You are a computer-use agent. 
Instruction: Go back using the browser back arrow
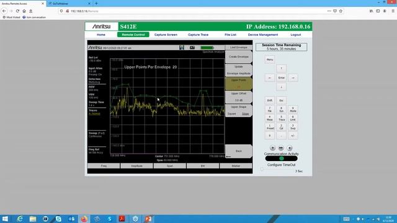click(x=4, y=11)
